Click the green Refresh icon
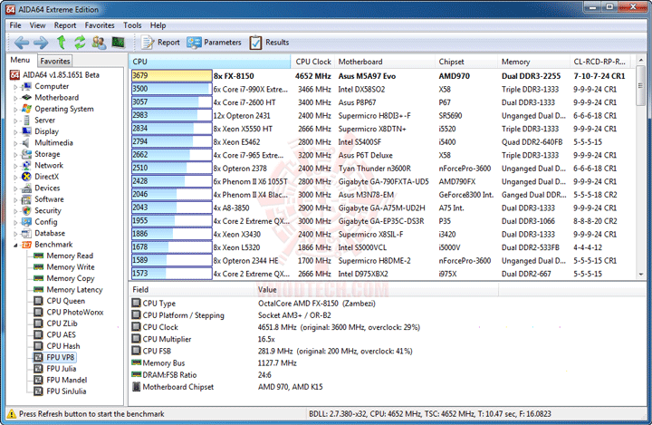Screen dimensions: 652x425 coord(80,42)
